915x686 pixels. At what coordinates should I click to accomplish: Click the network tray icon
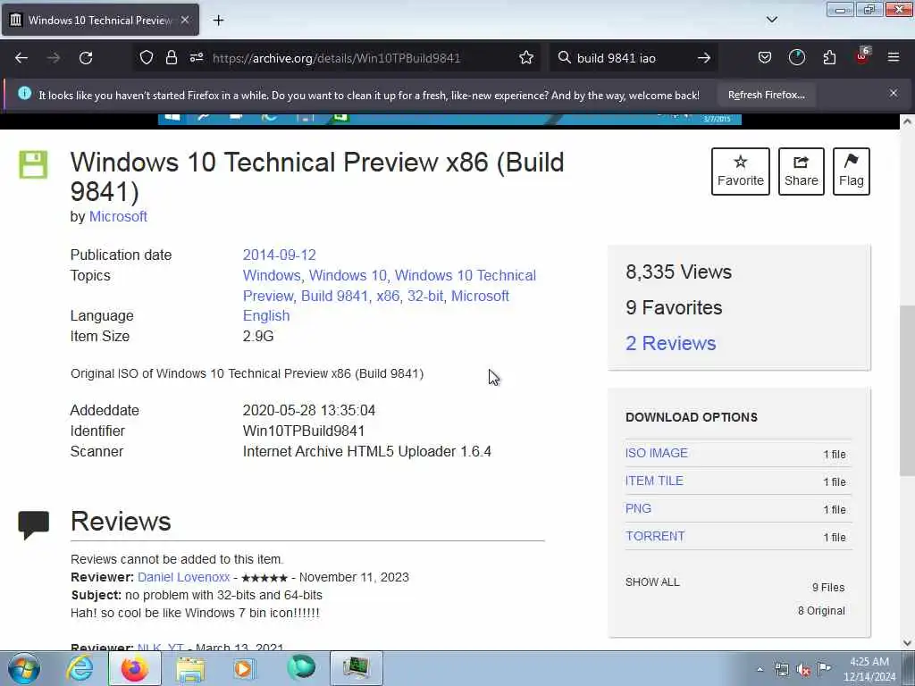point(781,669)
